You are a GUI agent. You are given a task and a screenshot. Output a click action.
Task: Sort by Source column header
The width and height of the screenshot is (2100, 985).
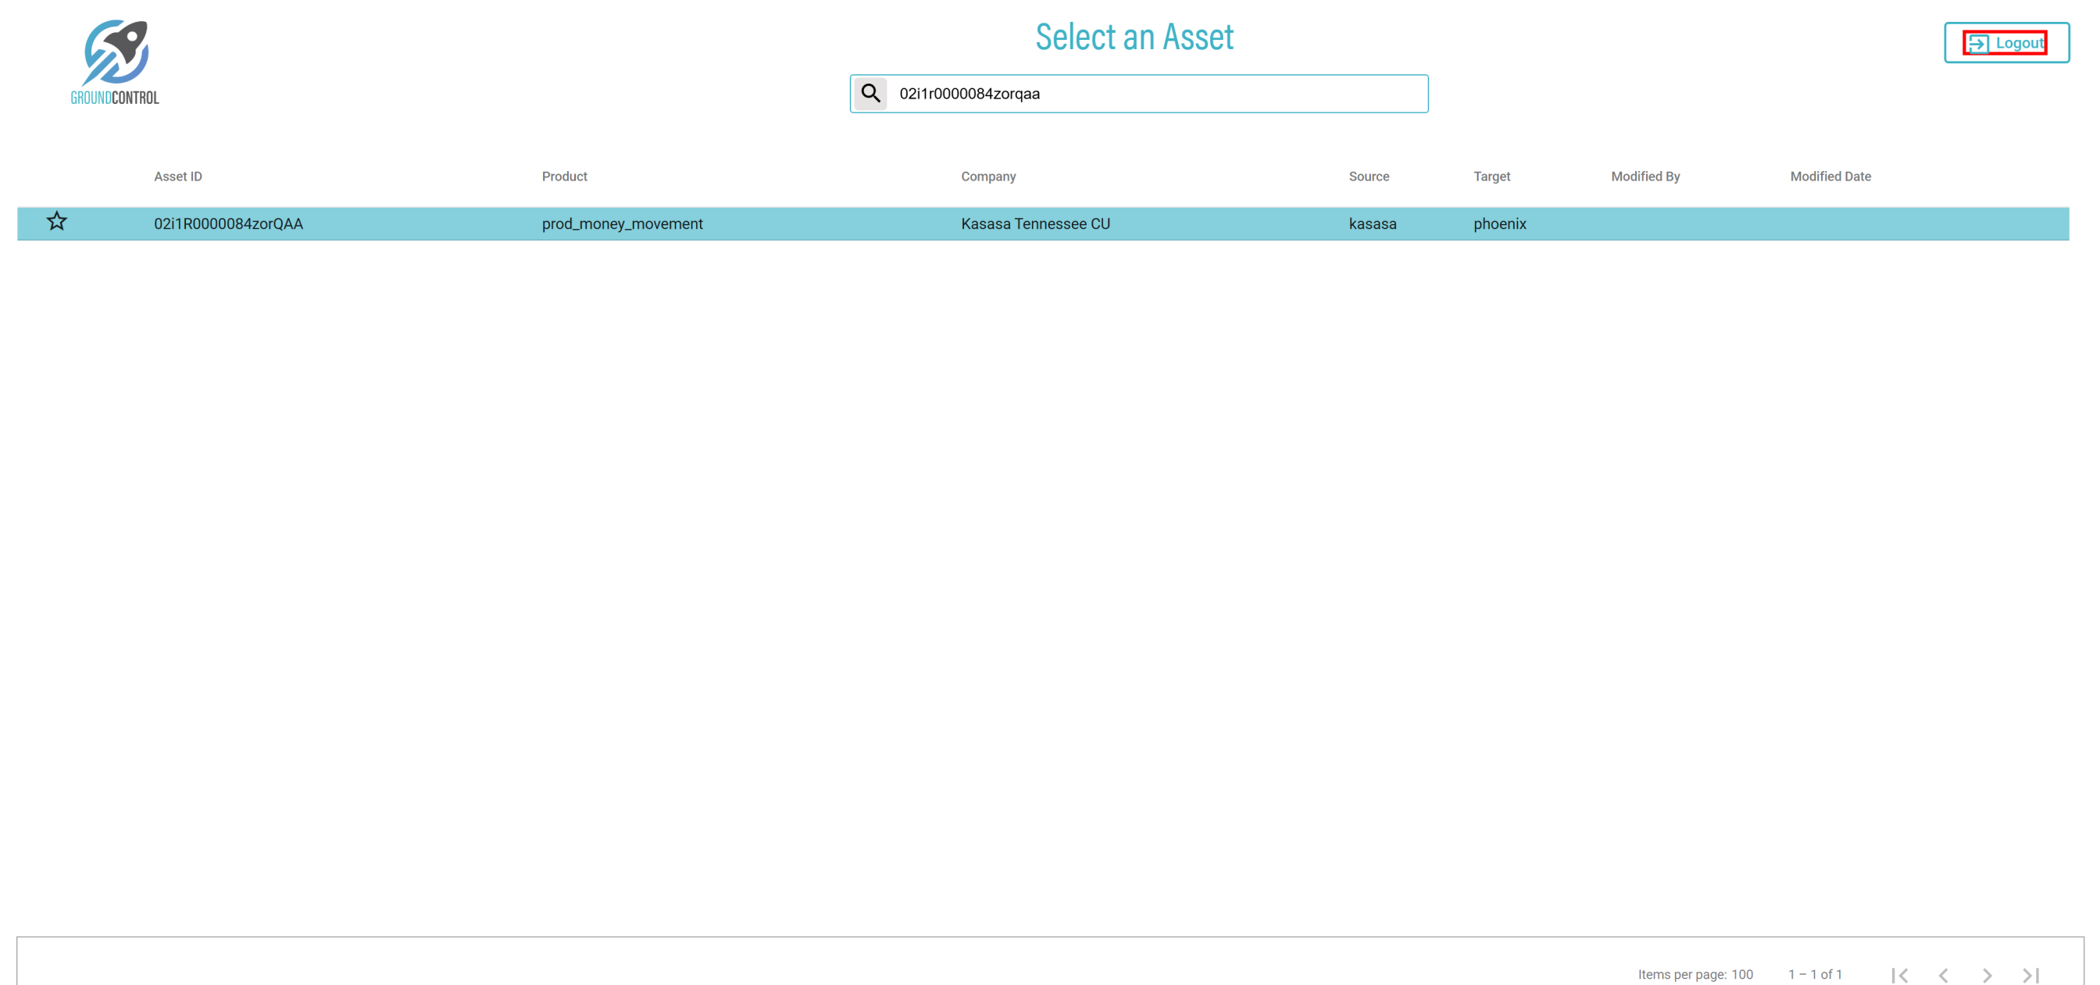[x=1368, y=176]
